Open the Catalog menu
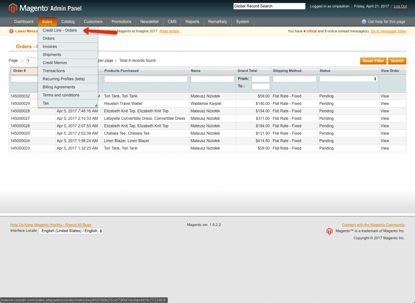415x303 pixels. pyautogui.click(x=68, y=22)
